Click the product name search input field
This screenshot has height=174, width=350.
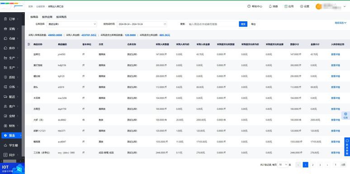pyautogui.click(x=213, y=24)
